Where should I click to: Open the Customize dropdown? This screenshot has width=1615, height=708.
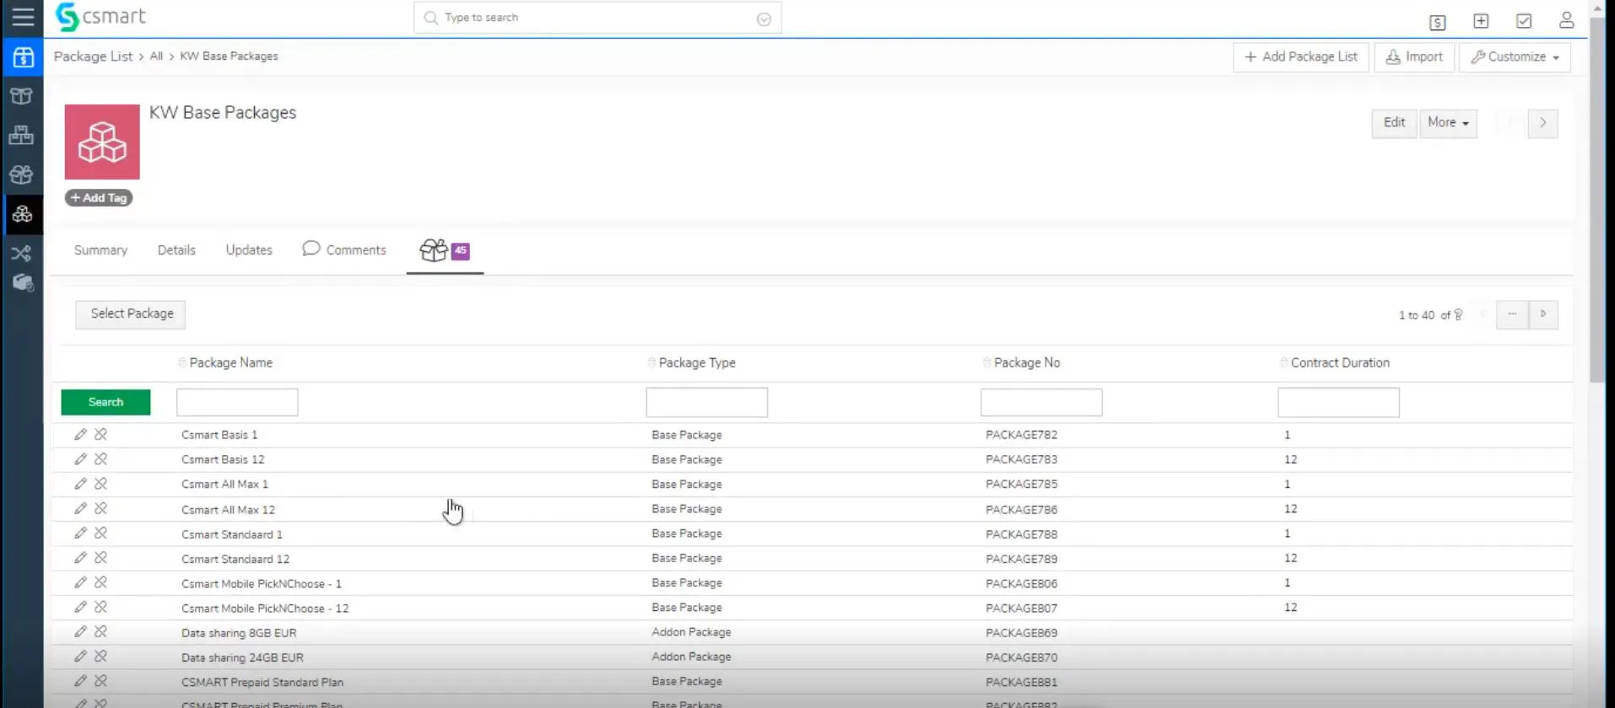(1515, 56)
